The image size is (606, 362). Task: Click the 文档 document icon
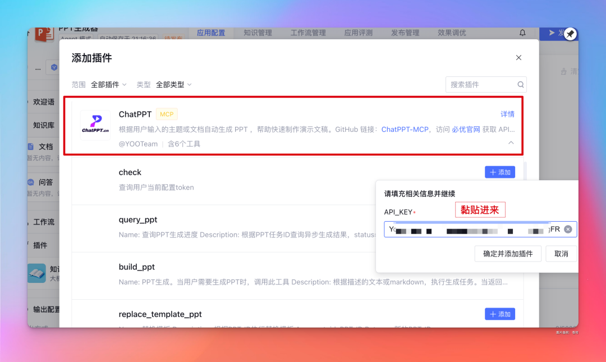tap(30, 146)
